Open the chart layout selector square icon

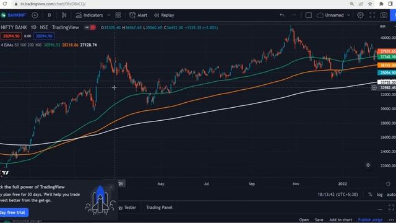(308, 15)
